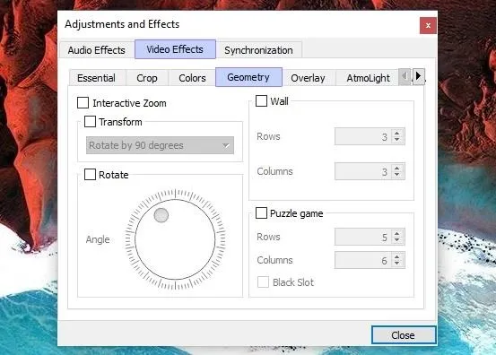Open the Rotate by 90 degrees dropdown
This screenshot has width=496, height=355.
coord(160,145)
